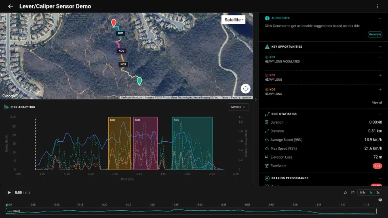388x218 pixels.
Task: Expand the KO3 opportunity entry
Action: click(380, 90)
